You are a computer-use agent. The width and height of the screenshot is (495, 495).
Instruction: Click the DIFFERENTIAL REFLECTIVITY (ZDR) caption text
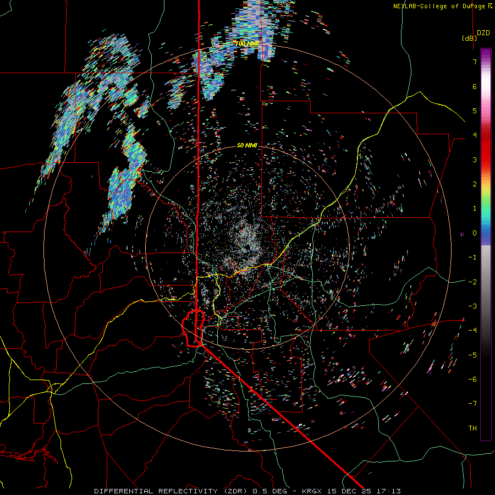coord(172,491)
